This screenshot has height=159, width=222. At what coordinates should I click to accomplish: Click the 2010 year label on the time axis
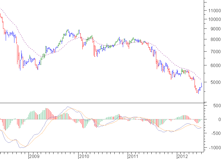(84, 156)
